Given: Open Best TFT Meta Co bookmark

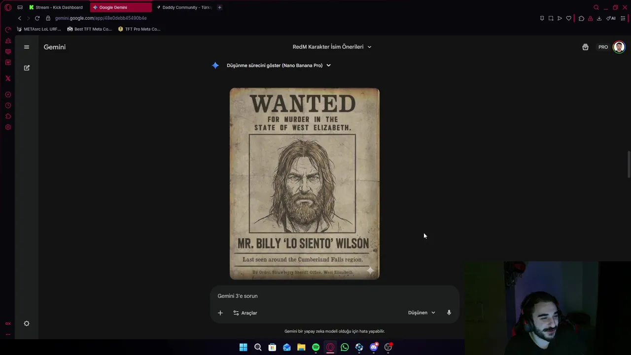Looking at the screenshot, I should 89,29.
